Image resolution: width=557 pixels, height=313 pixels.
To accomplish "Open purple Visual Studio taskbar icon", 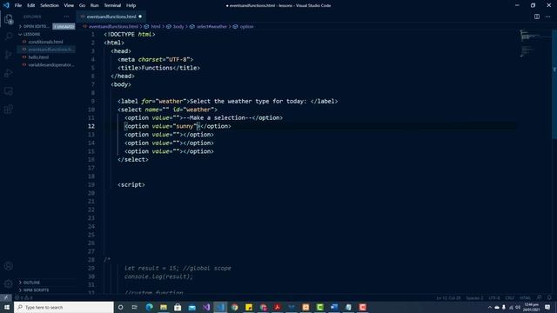I will [x=206, y=307].
